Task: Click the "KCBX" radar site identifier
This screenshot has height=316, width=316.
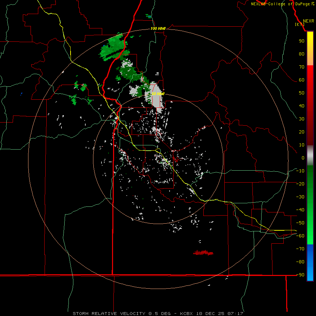Action: [187, 314]
